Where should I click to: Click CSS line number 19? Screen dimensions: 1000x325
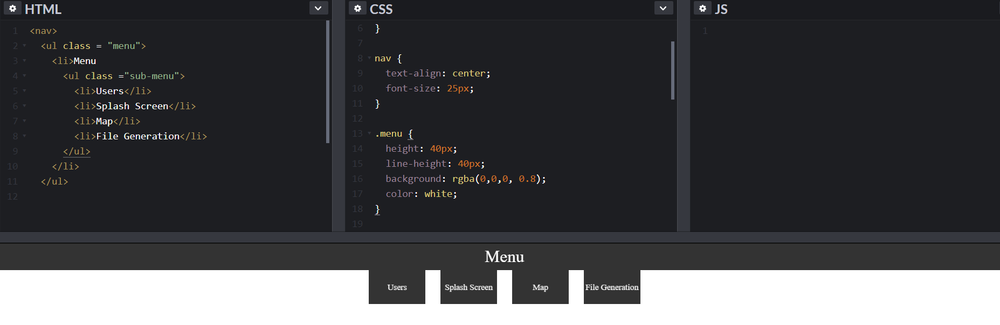[x=357, y=224]
